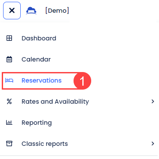Click the blue cloud logo icon
159x159 pixels.
pos(31,11)
